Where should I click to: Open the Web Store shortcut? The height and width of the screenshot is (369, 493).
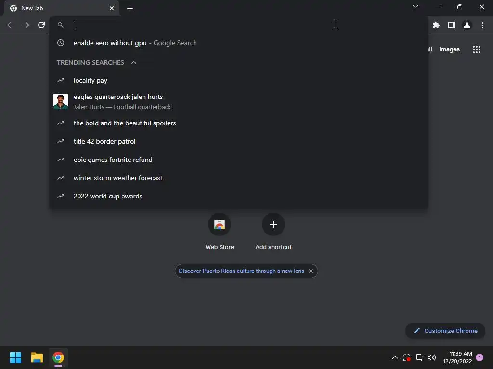tap(220, 232)
